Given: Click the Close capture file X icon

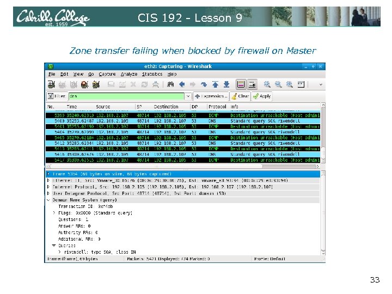Looking at the screenshot, I should (x=133, y=84).
